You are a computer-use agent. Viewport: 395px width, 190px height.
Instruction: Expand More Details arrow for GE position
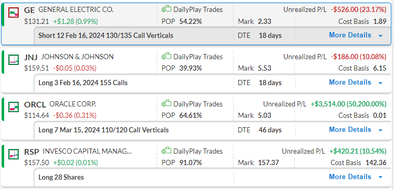click(380, 36)
